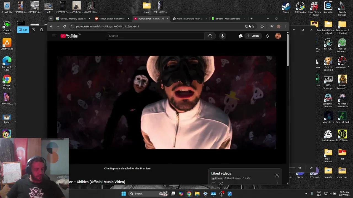Open Task View on taskbar
This screenshot has height=198, width=353.
click(x=173, y=194)
